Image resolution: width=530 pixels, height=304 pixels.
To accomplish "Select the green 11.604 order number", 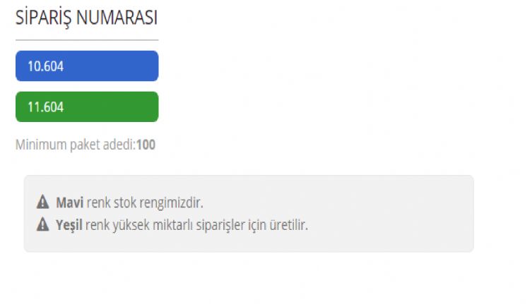I will tap(87, 107).
